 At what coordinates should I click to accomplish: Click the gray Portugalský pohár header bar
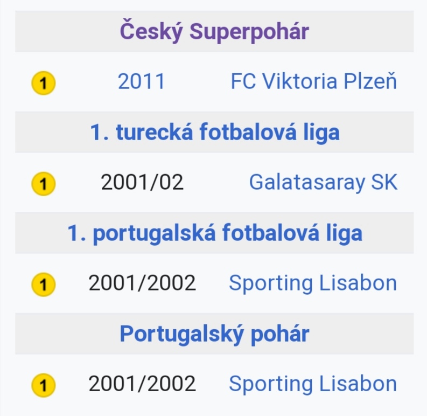[214, 334]
